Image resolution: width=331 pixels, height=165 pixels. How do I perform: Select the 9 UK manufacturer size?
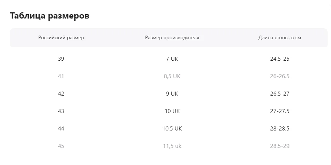[172, 93]
